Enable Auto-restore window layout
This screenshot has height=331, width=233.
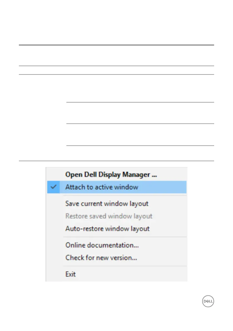tap(107, 229)
